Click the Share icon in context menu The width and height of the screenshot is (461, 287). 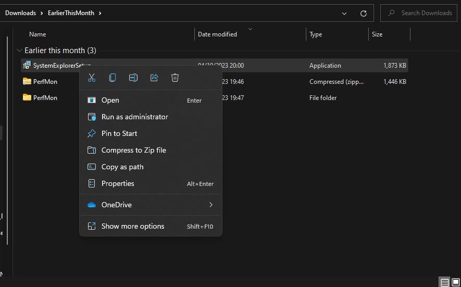coord(154,78)
